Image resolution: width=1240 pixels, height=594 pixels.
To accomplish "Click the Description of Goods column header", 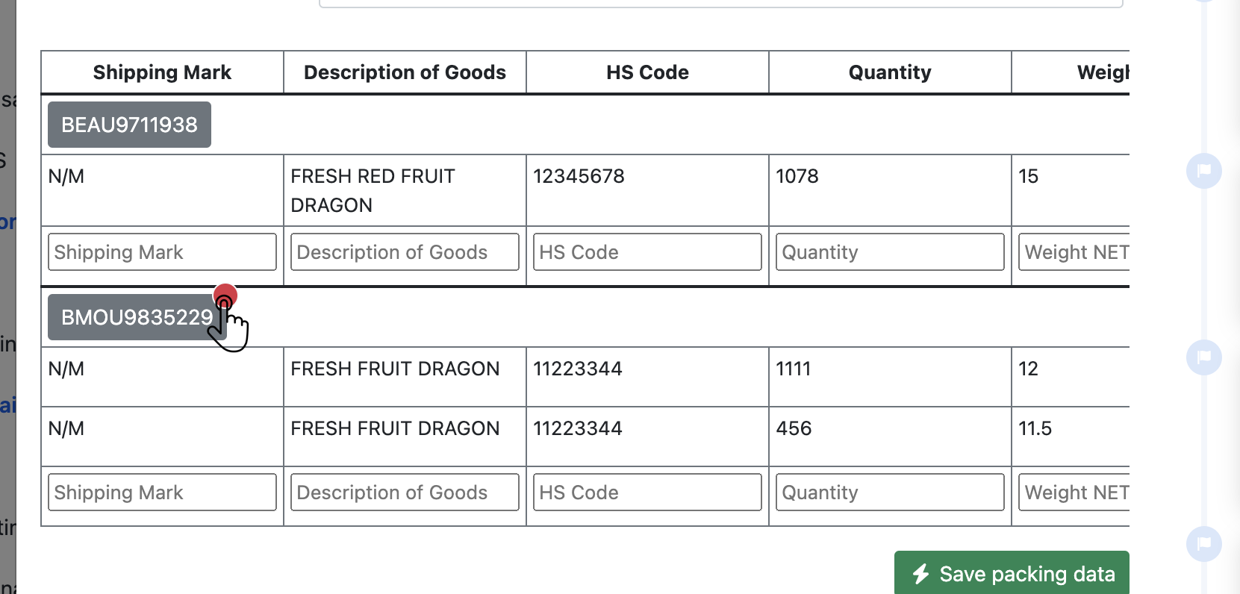I will (405, 72).
